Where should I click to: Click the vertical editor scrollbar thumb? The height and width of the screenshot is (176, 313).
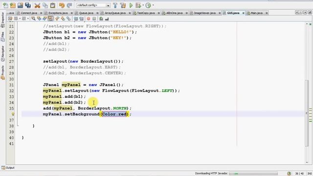pyautogui.click(x=307, y=113)
